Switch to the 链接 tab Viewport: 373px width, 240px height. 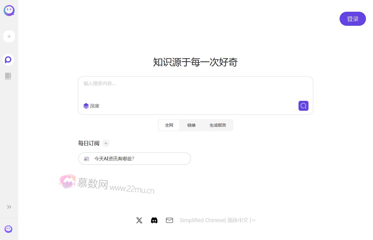(191, 125)
